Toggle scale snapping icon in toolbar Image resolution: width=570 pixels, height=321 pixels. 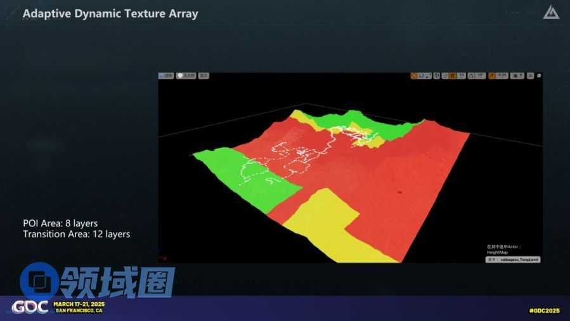(x=492, y=75)
